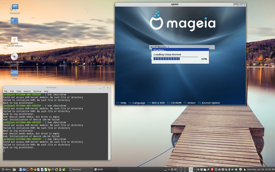This screenshot has width=275, height=172.
Task: Maximize the Terminal window
Action: pos(104,88)
